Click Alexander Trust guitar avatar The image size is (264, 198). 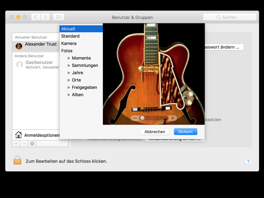pyautogui.click(x=19, y=46)
